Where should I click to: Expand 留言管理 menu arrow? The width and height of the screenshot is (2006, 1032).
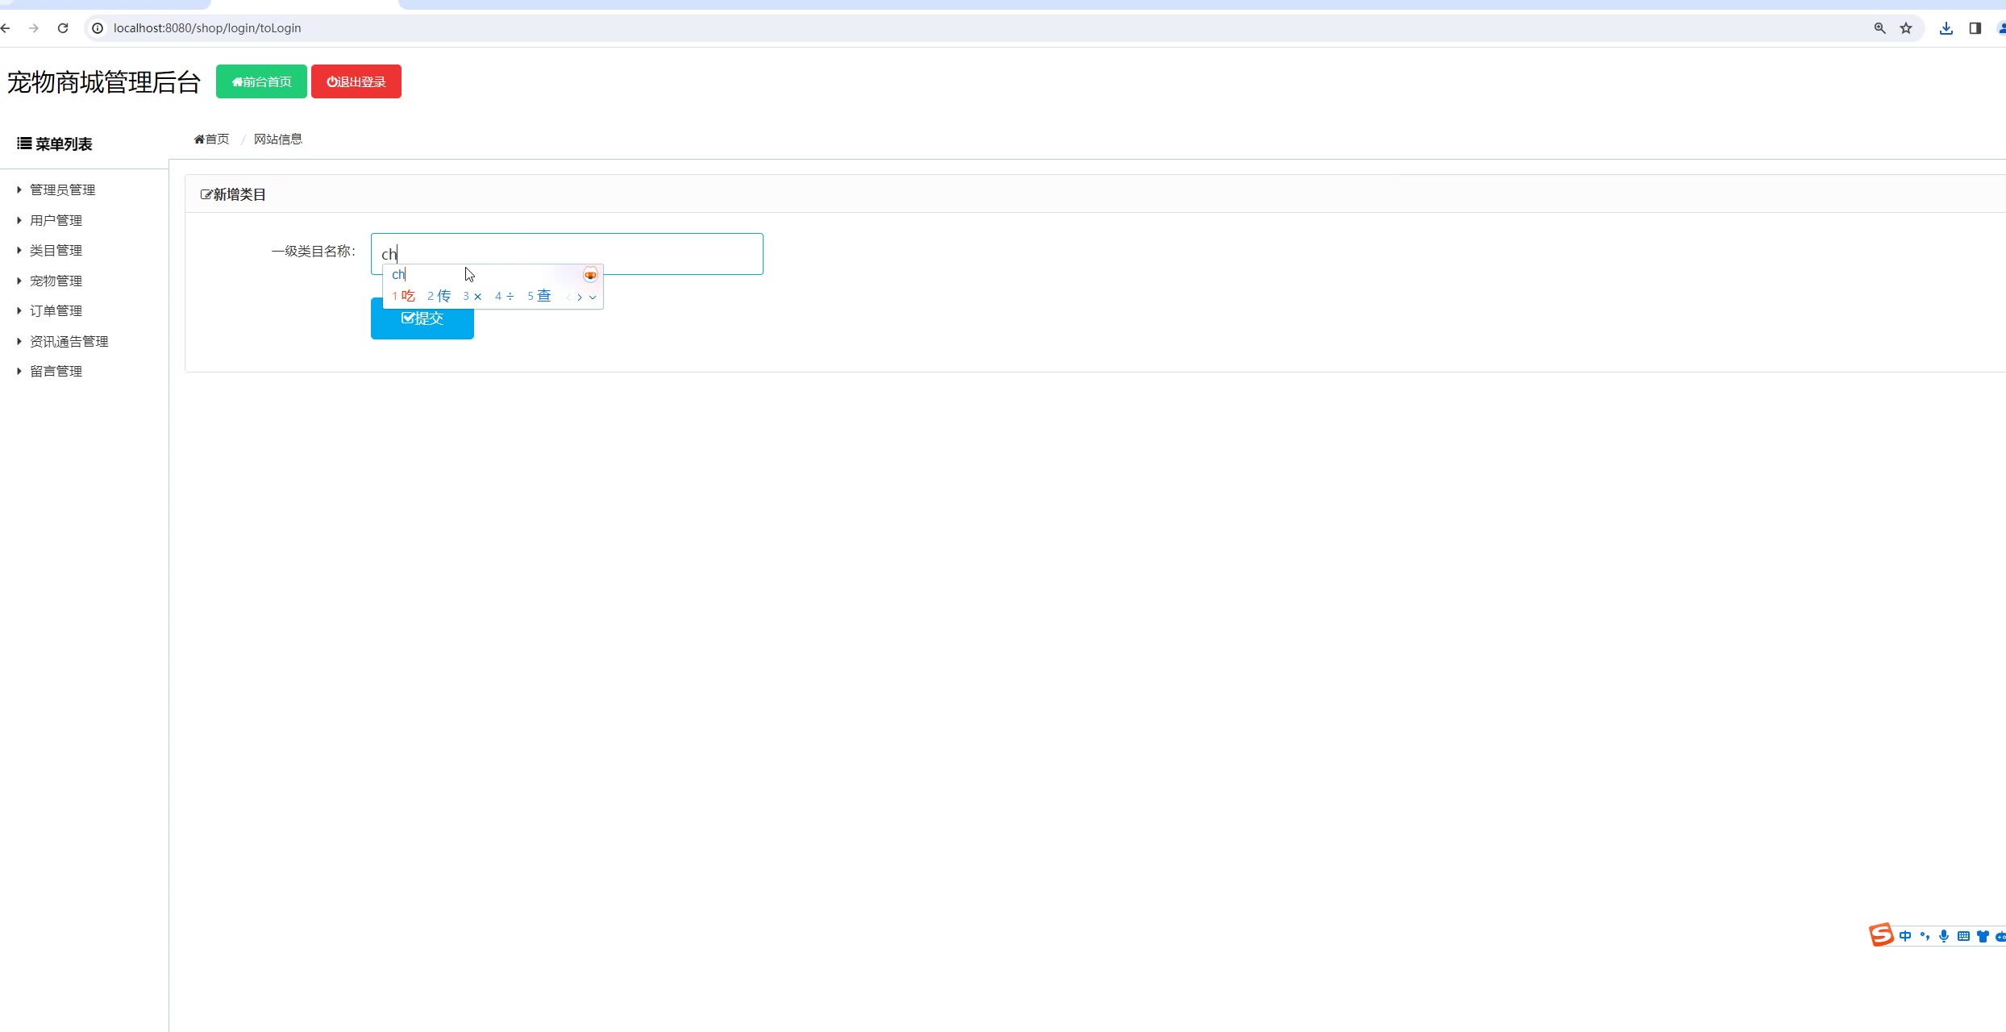click(x=19, y=371)
